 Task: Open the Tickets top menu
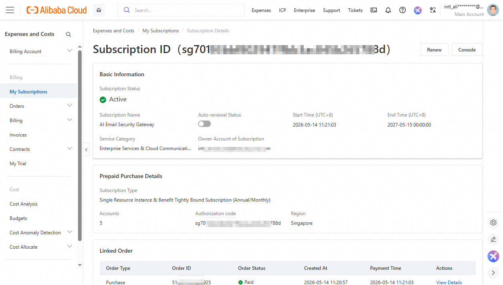pos(355,10)
